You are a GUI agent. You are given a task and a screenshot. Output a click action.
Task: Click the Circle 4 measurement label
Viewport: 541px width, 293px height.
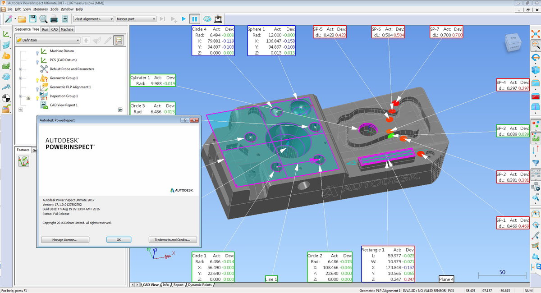pos(213,41)
